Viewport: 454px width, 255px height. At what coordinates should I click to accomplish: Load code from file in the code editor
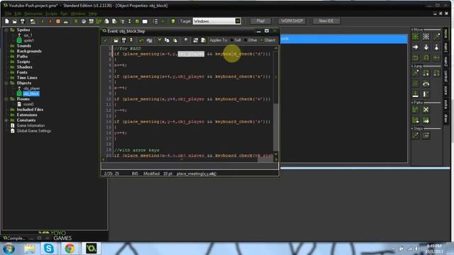[116, 40]
